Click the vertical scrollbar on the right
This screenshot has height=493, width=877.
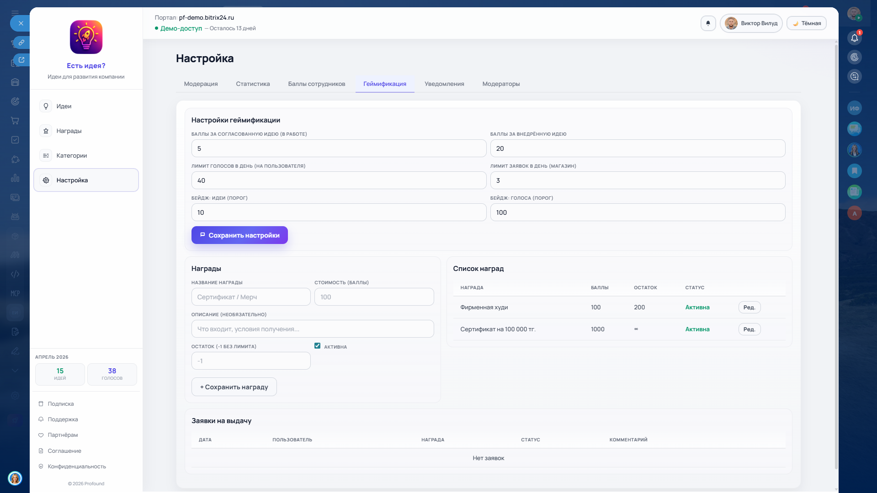(x=836, y=256)
